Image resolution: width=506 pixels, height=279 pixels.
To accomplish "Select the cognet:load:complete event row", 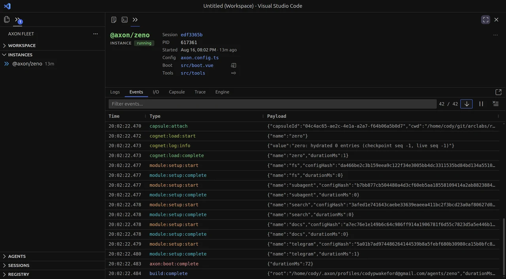I will pyautogui.click(x=303, y=156).
